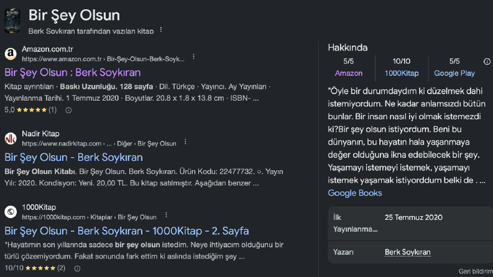The image size is (493, 277).
Task: Open the three-dot menu beside book subtitle
Action: coord(161,30)
